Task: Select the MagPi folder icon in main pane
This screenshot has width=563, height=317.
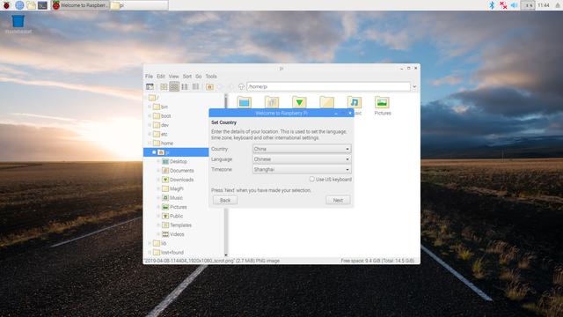Action: pyautogui.click(x=326, y=103)
